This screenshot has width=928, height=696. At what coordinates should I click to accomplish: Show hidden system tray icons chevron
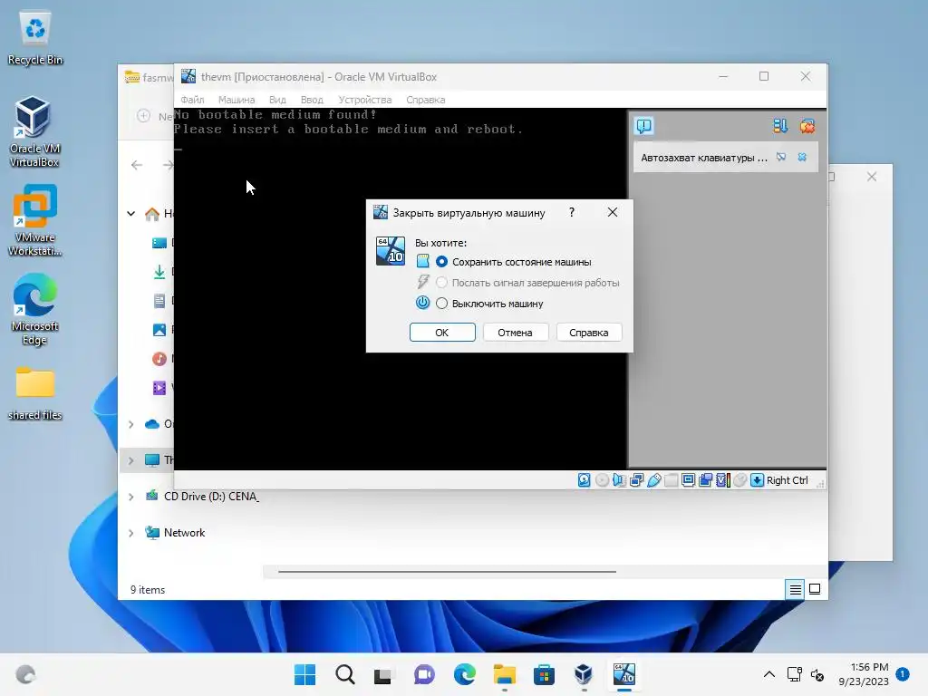768,674
